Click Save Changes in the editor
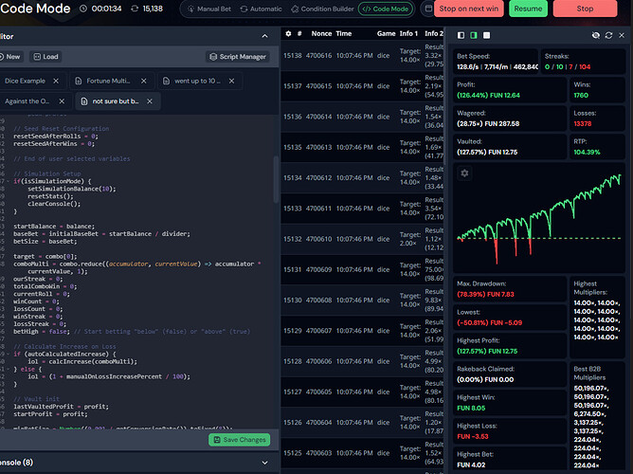Screen dimensions: 633x474 pos(239,440)
